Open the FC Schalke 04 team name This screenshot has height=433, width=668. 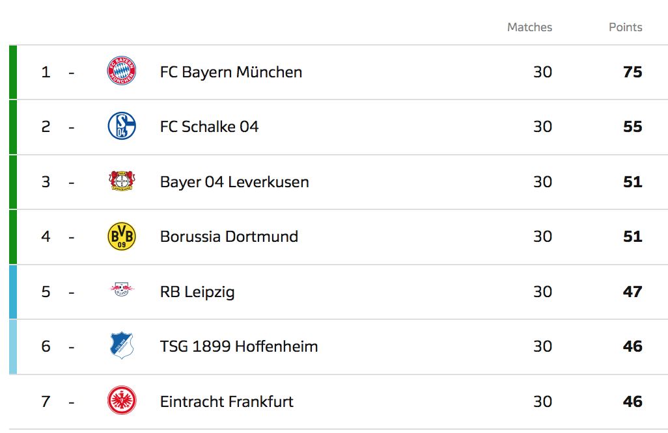tap(209, 126)
